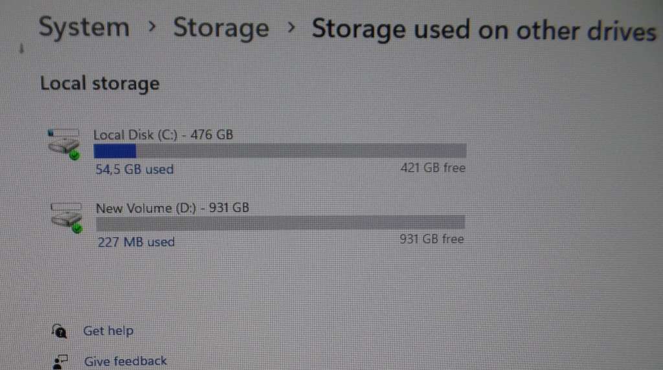
Task: Click the Storage used on other drives title
Action: [484, 30]
